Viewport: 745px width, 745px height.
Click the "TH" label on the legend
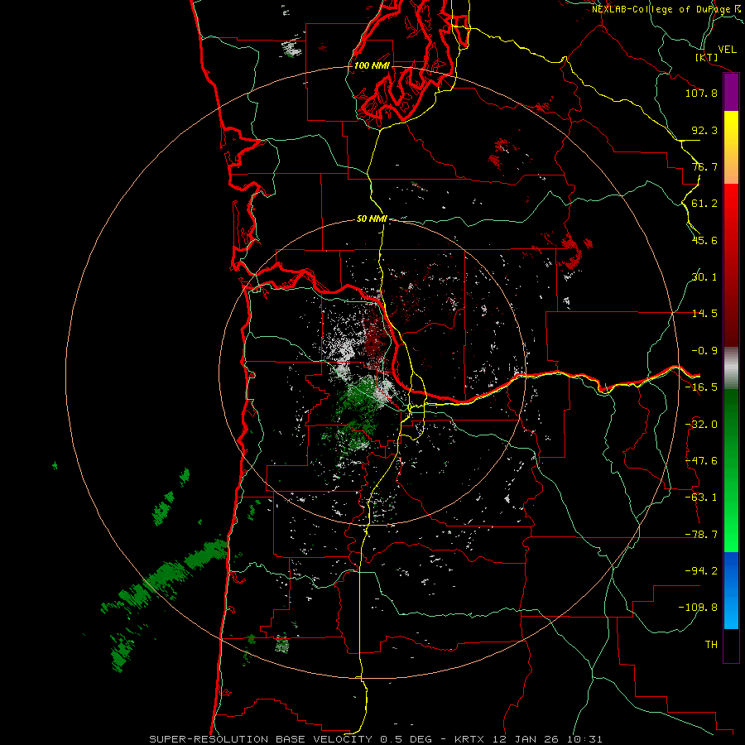711,645
